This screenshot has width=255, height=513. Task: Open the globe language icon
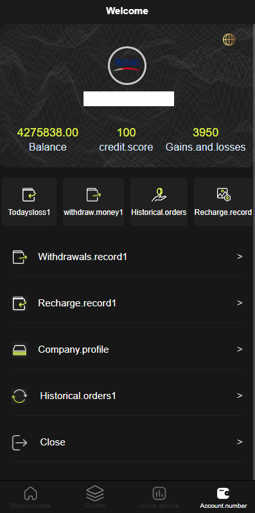[x=229, y=40]
